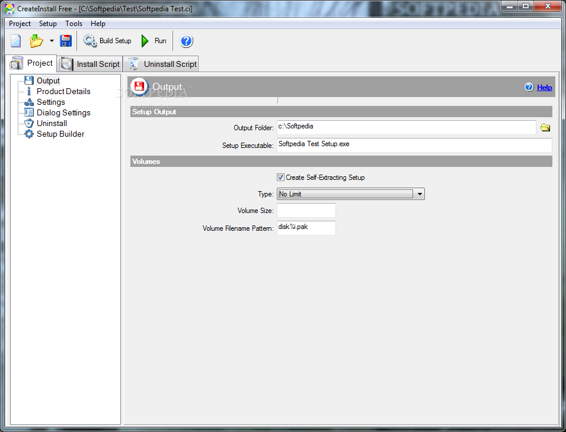Close the CreateInstall Free window

[x=548, y=6]
